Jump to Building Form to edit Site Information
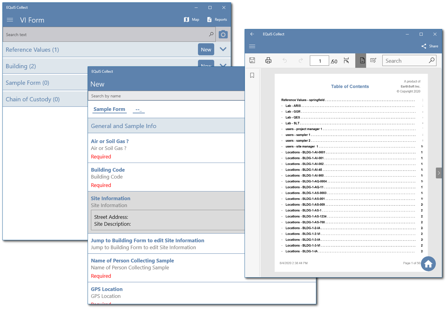This screenshot has height=309, width=447. tap(147, 241)
